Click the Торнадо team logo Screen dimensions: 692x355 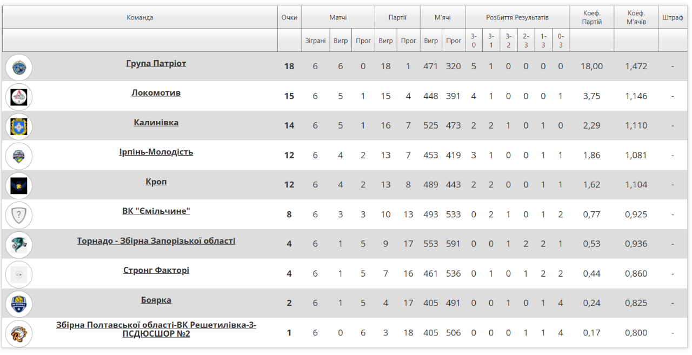pos(19,244)
